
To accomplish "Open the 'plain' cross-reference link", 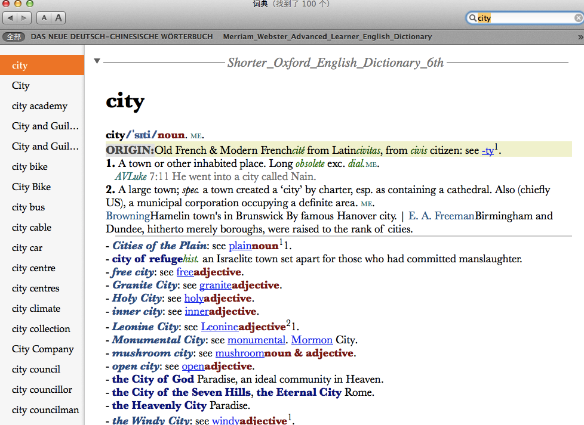I will click(x=240, y=246).
